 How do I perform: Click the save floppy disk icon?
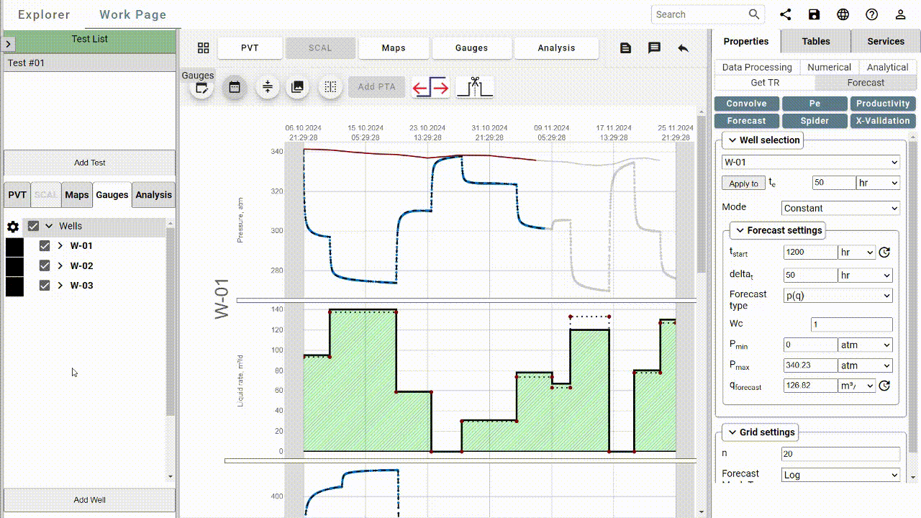coord(814,14)
